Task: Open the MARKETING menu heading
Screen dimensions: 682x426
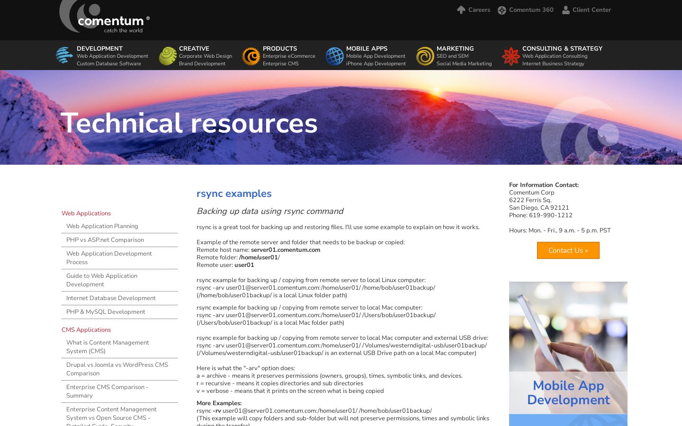Action: 455,49
